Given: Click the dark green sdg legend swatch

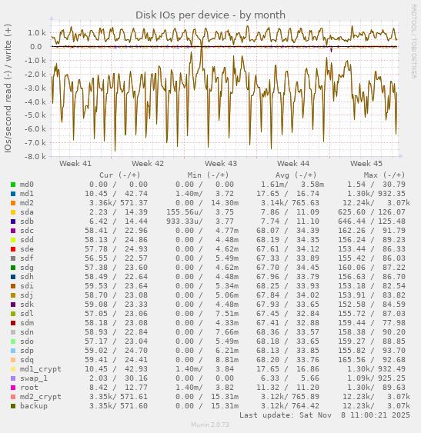Looking at the screenshot, I should (13, 268).
